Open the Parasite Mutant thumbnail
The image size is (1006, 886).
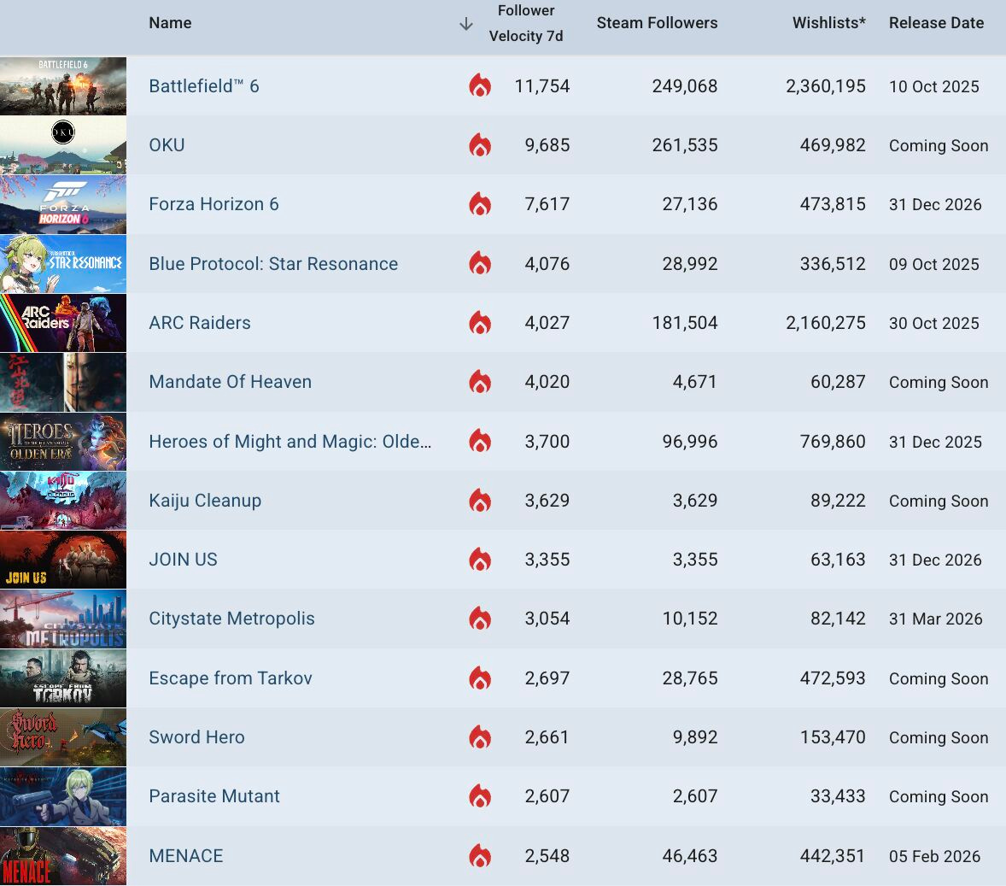coord(63,797)
